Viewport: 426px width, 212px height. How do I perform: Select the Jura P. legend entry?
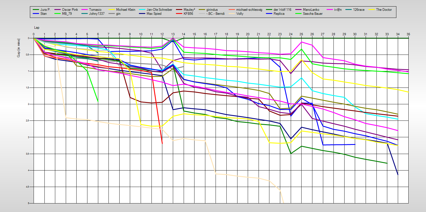click(x=42, y=10)
